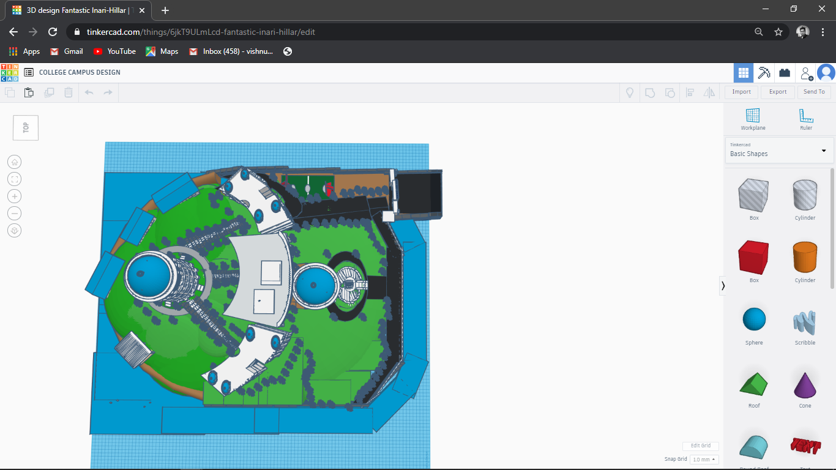Viewport: 836px width, 470px height.
Task: Click the Group shapes icon
Action: coord(650,92)
